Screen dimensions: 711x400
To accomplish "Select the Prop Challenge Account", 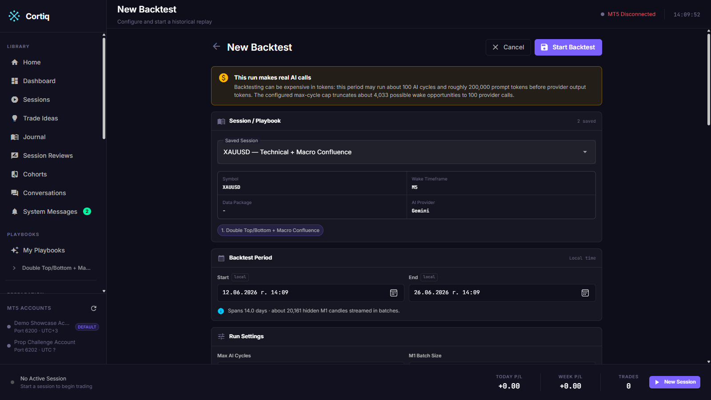I will pyautogui.click(x=52, y=346).
